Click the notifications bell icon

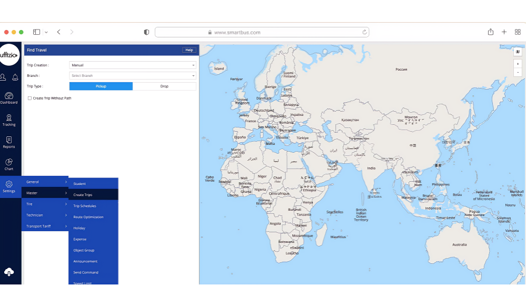(x=15, y=77)
